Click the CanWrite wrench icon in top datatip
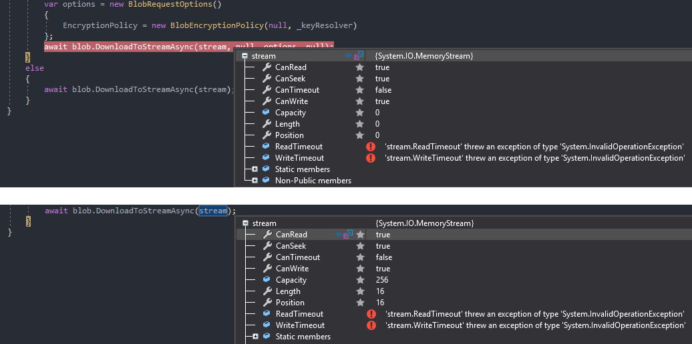This screenshot has height=344, width=692. coord(267,101)
